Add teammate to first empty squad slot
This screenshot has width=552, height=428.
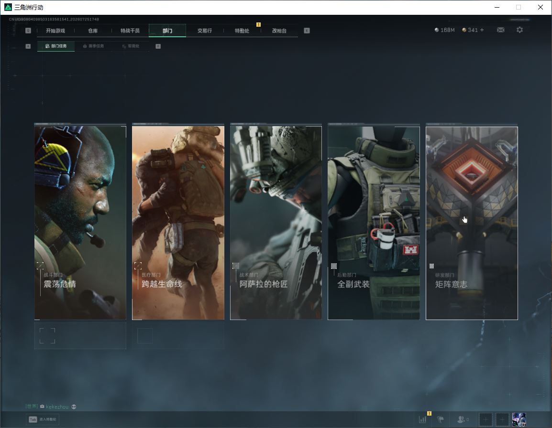click(x=485, y=419)
